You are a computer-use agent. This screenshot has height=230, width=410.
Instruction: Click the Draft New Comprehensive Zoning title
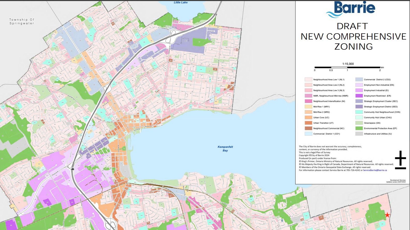point(353,36)
